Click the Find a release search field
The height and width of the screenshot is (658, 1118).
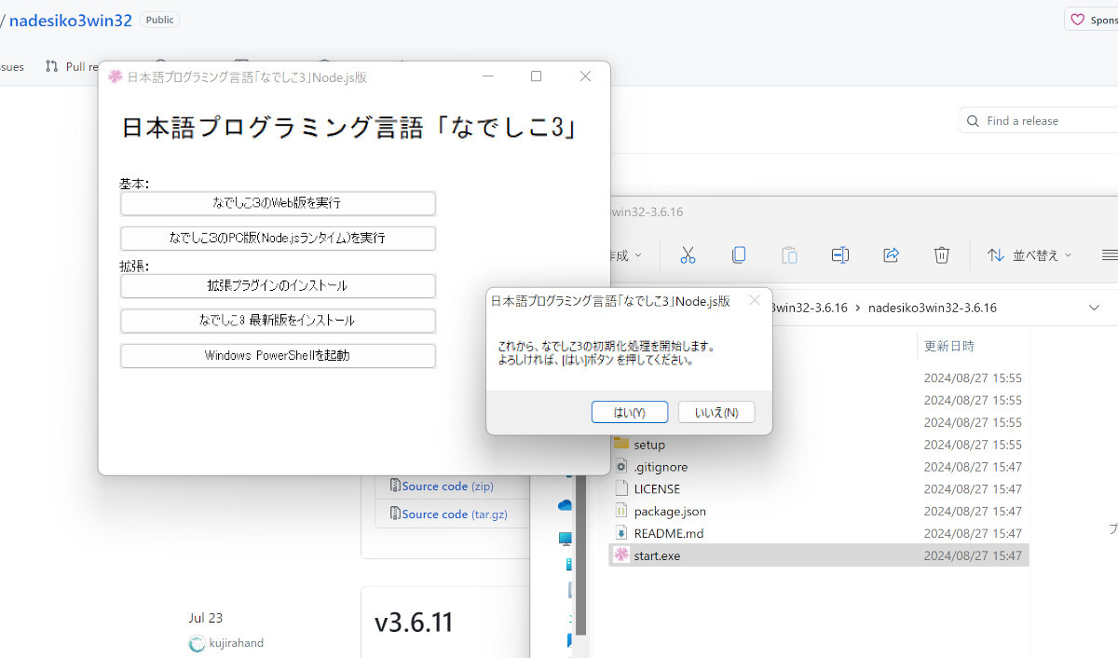tap(1039, 121)
